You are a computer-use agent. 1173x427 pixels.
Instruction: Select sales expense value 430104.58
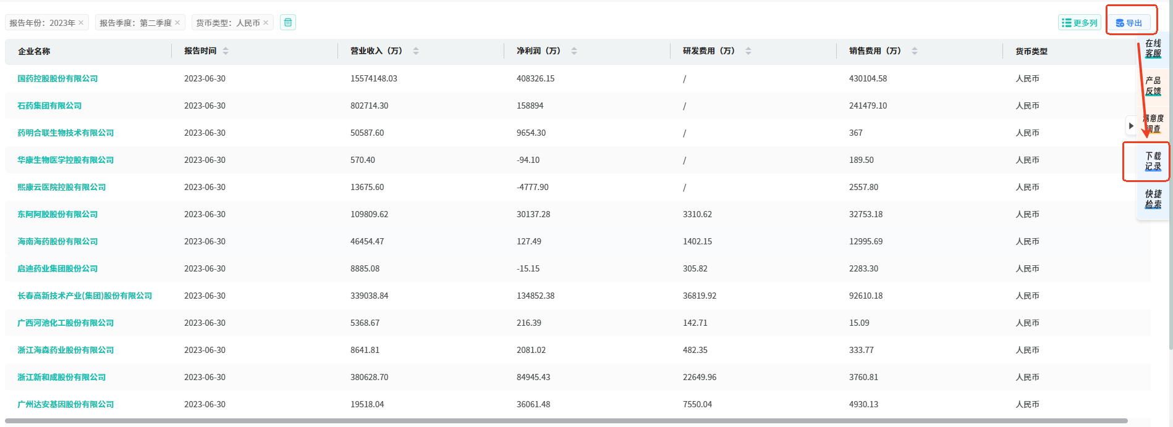coord(868,78)
